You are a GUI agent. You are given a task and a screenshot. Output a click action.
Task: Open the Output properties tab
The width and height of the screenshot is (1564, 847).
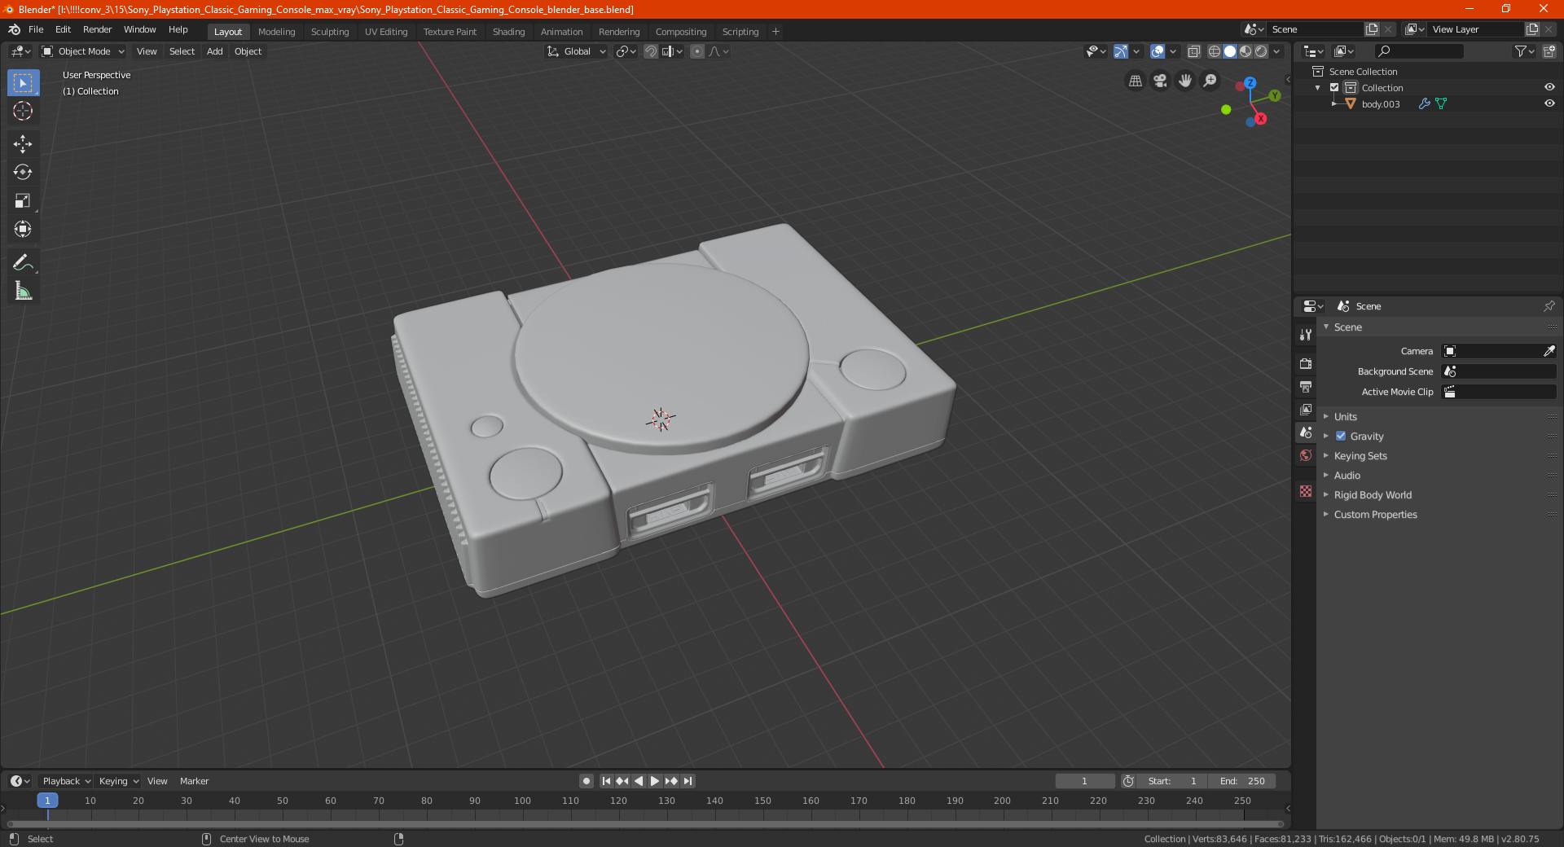(1306, 386)
